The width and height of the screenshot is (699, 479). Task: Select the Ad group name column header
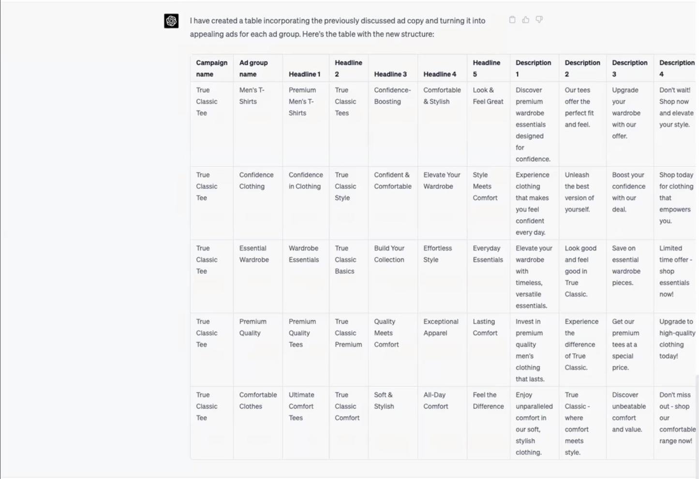point(253,68)
